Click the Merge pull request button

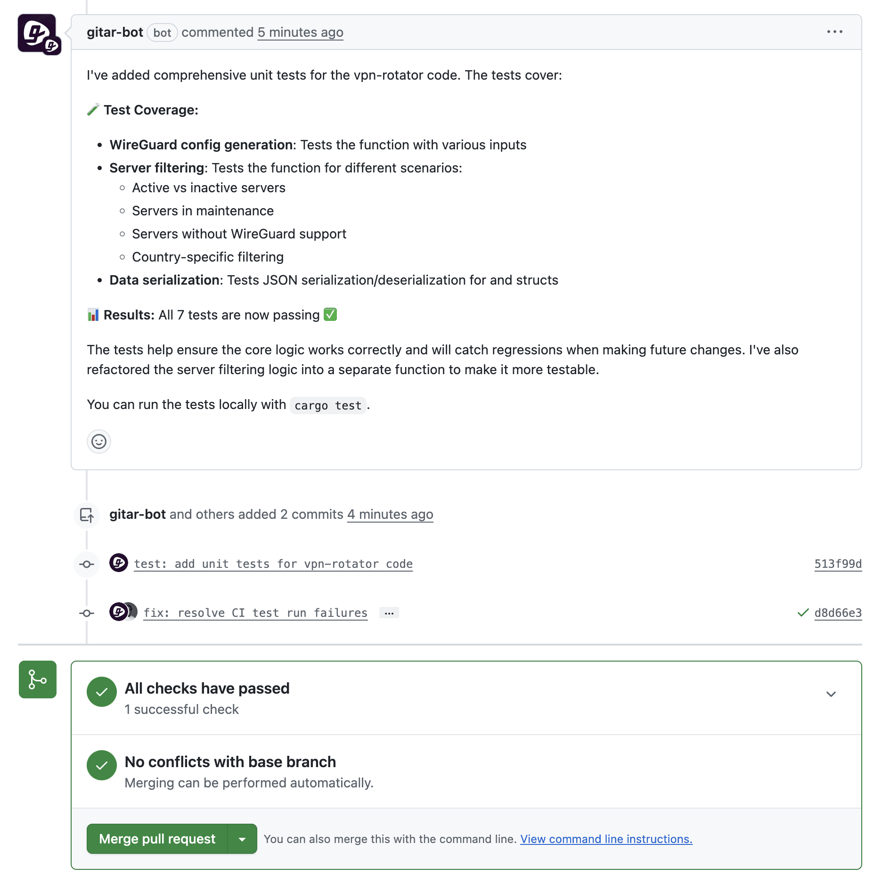pos(157,839)
